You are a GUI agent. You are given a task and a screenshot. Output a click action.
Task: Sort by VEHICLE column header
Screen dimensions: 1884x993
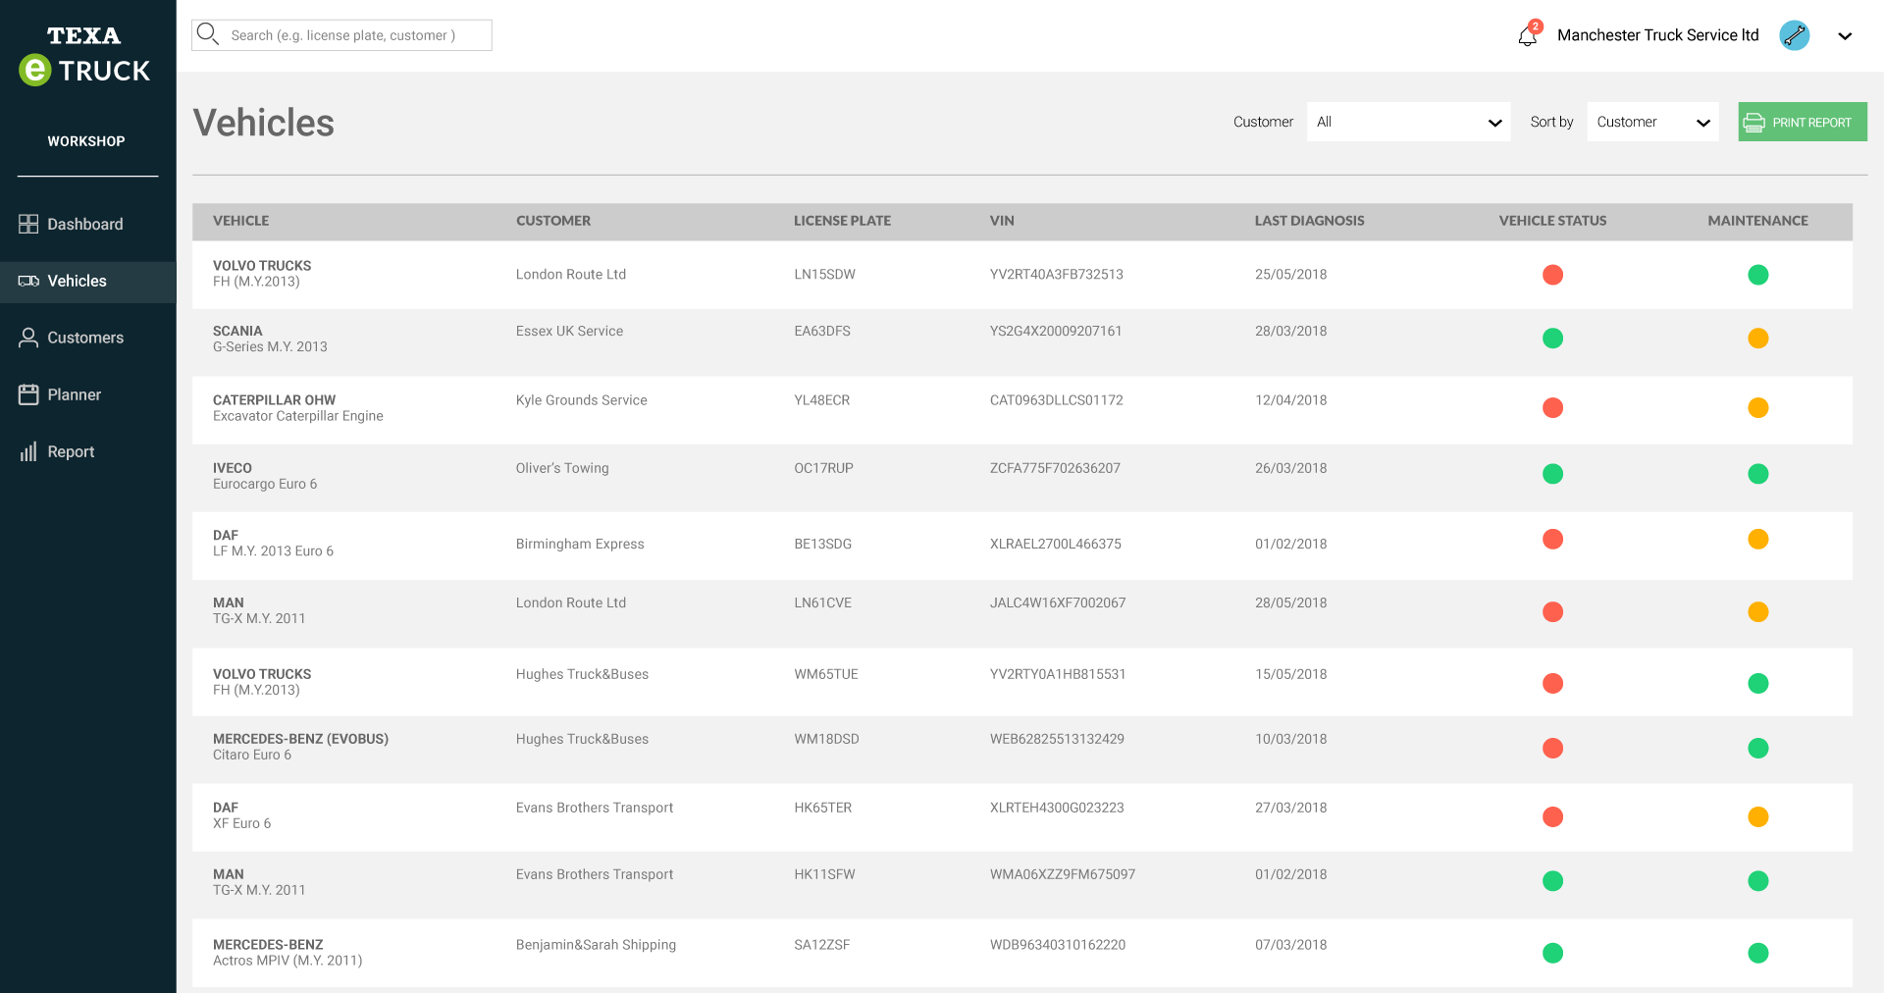[240, 221]
